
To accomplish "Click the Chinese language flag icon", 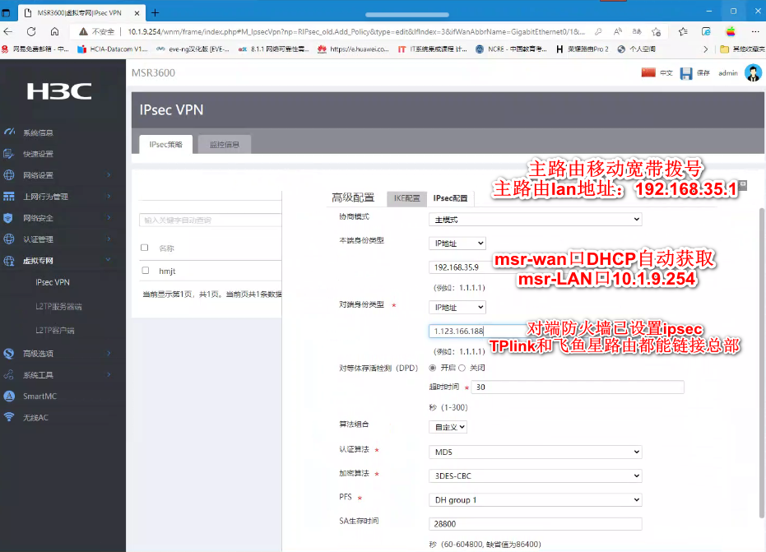I will coord(648,72).
